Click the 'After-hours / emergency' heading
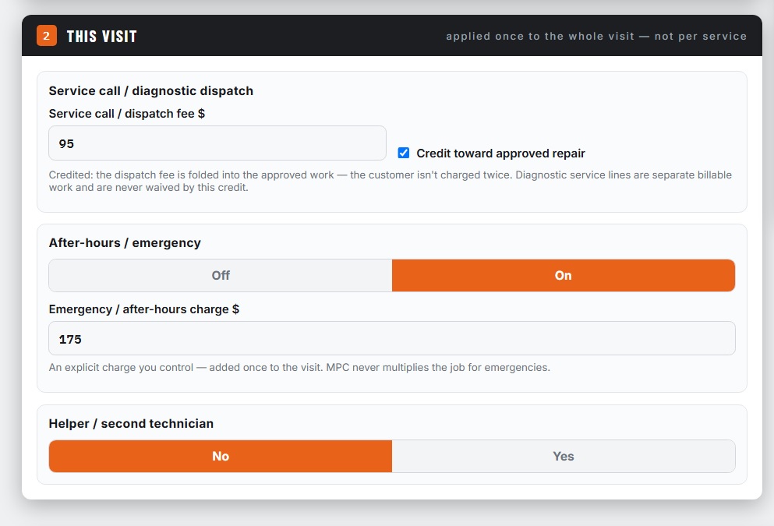 click(x=125, y=243)
